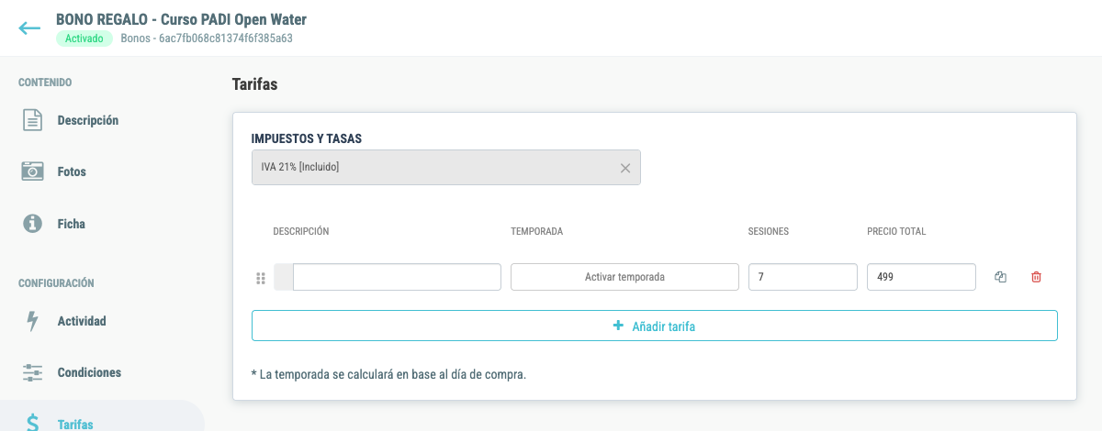The image size is (1102, 431).
Task: Focus the Precio total field showing 499
Action: tap(921, 277)
